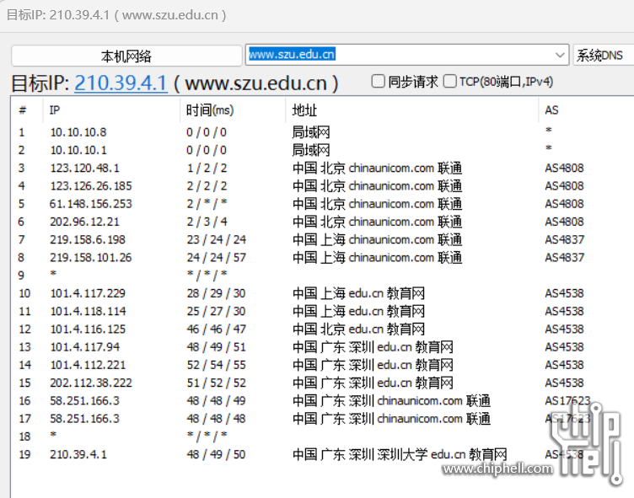634x498 pixels.
Task: Open the target address dropdown arrow
Action: pos(560,55)
